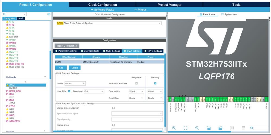Tick the Enable event checkbox

click(x=113, y=125)
